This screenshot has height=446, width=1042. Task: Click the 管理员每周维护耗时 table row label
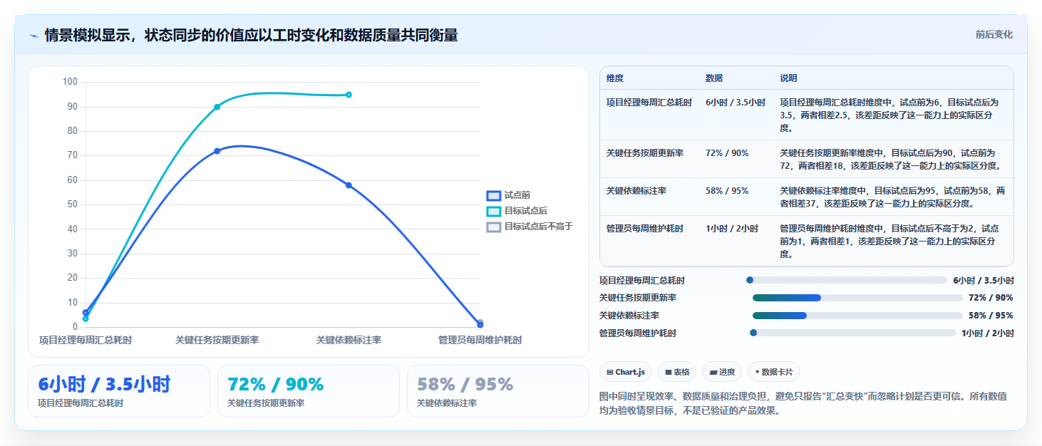[644, 229]
